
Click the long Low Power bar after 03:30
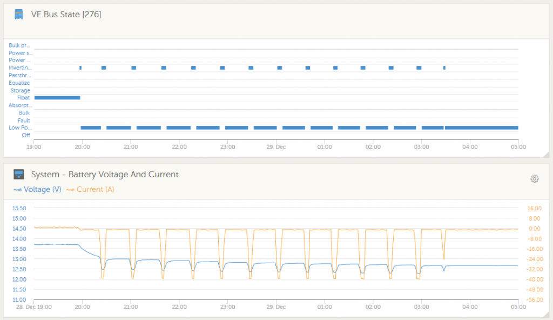point(481,128)
